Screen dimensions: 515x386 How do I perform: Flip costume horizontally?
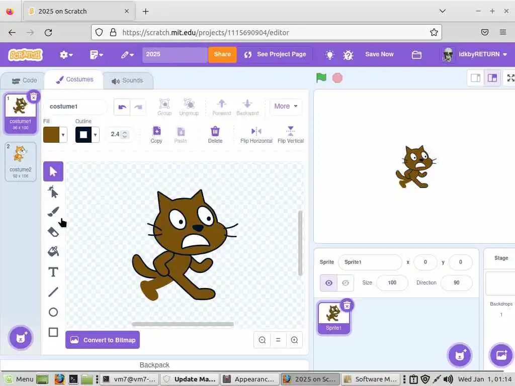tap(256, 135)
